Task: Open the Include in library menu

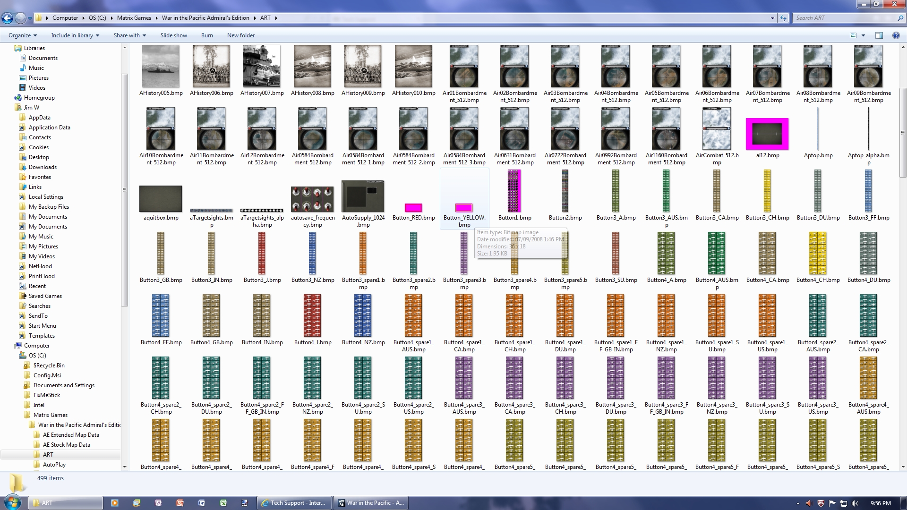Action: [75, 35]
